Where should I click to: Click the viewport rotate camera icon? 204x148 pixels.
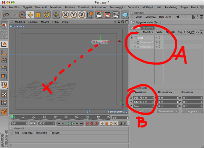(123, 22)
